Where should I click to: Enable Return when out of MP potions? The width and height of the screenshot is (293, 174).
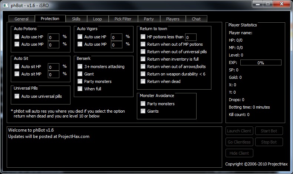coord(143,44)
